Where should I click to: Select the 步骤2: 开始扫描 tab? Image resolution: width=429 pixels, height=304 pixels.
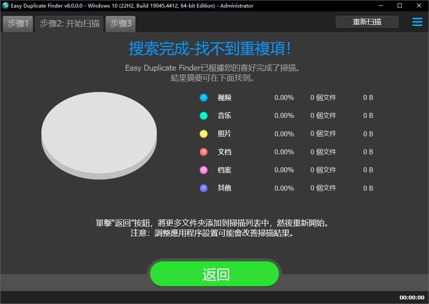pos(69,24)
